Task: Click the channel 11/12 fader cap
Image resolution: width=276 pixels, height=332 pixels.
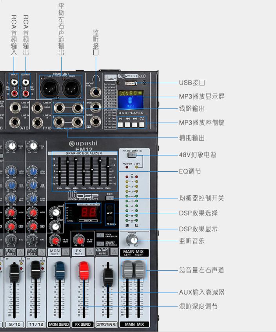Action: tap(36, 271)
